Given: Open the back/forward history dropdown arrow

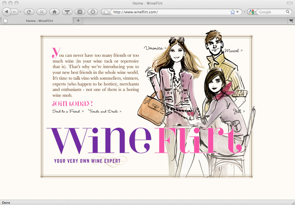Looking at the screenshot, I should [20, 12].
